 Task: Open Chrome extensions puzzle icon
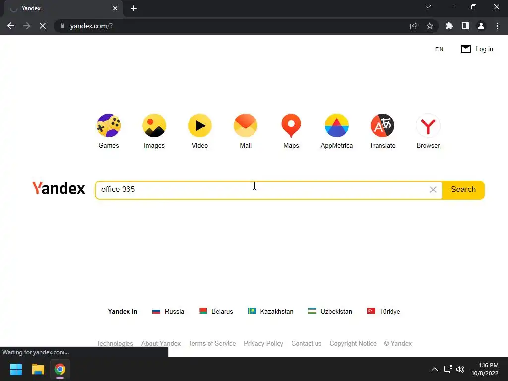pyautogui.click(x=449, y=26)
